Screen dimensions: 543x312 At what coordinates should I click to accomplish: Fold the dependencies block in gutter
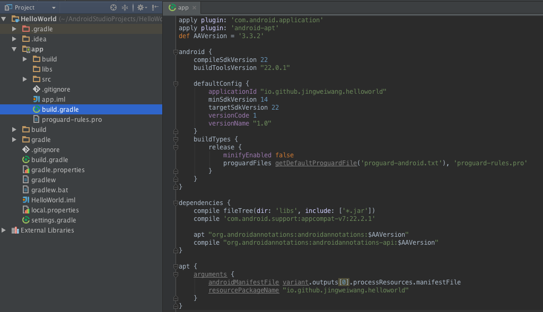175,203
